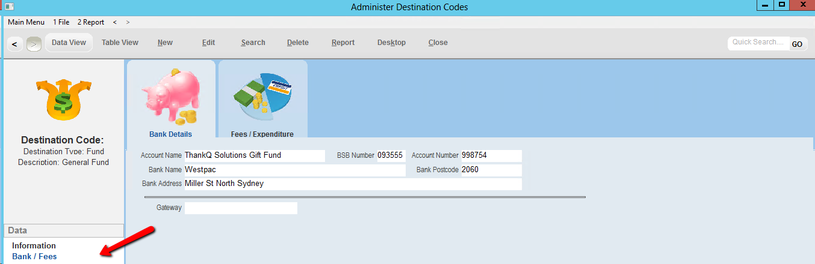Image resolution: width=815 pixels, height=264 pixels.
Task: Click Delete in the toolbar
Action: 297,43
